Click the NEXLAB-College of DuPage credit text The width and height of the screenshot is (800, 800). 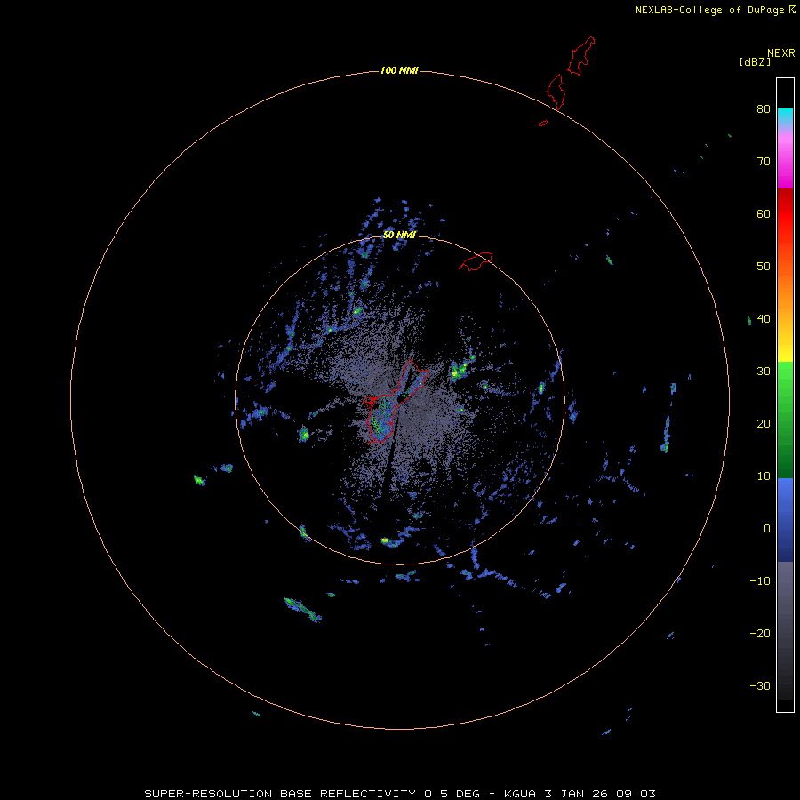709,10
